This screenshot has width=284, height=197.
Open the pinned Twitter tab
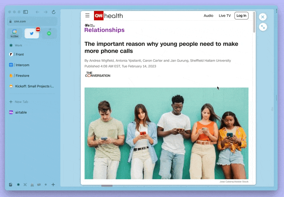(x=32, y=33)
